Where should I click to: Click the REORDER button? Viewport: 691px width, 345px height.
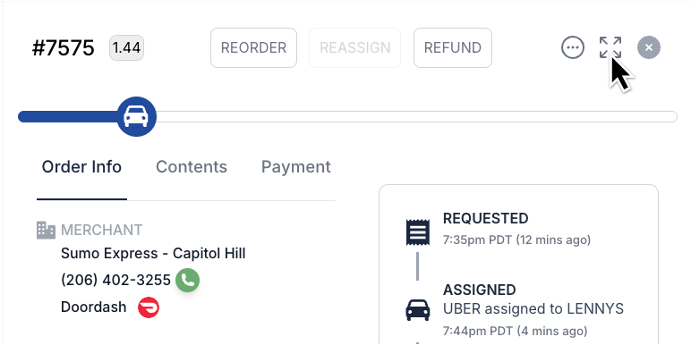tap(253, 47)
